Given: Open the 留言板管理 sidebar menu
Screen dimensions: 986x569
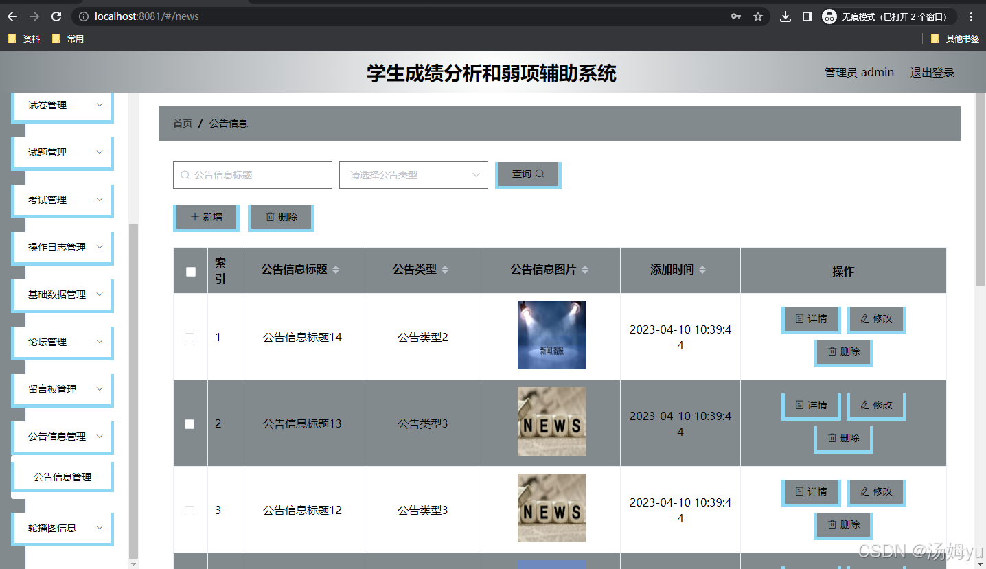Looking at the screenshot, I should pos(62,390).
